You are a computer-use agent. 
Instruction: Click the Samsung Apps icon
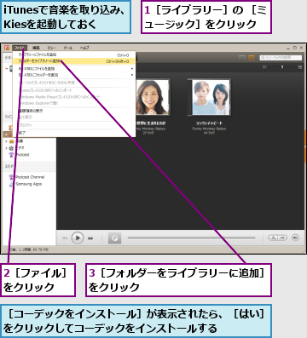tap(11, 184)
